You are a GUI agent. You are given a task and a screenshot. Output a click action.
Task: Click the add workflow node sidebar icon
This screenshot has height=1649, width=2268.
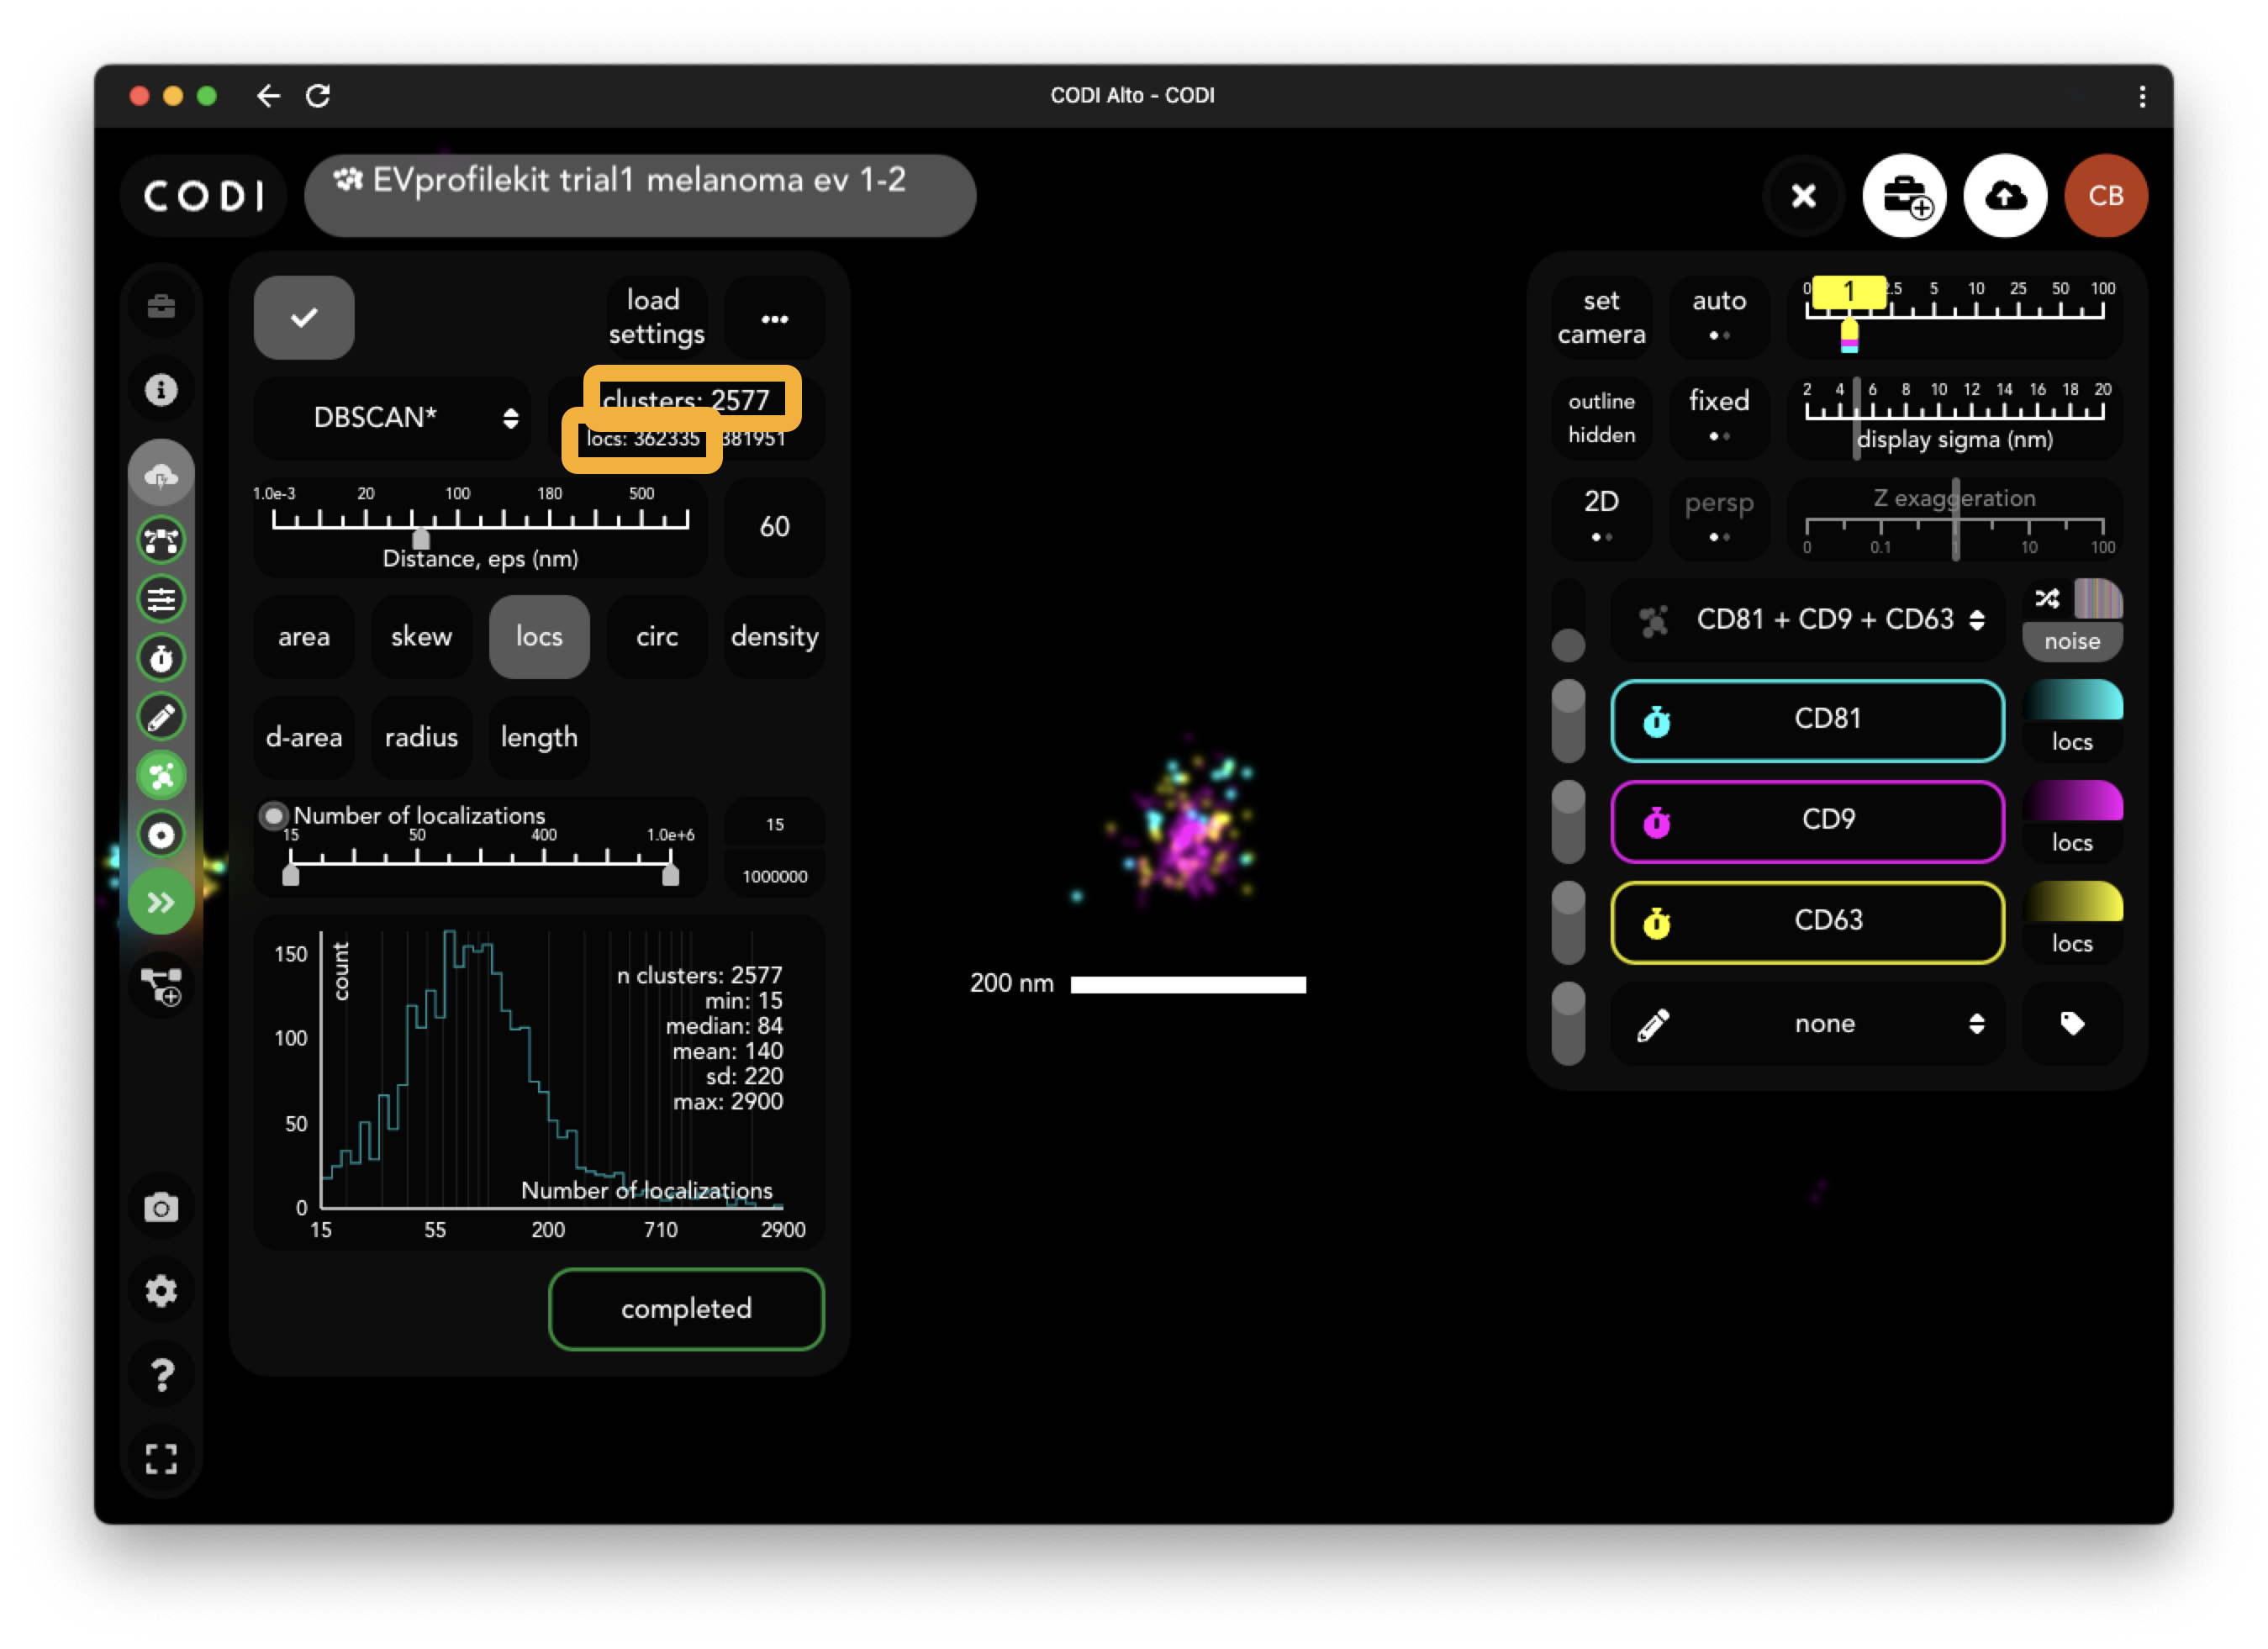(161, 986)
